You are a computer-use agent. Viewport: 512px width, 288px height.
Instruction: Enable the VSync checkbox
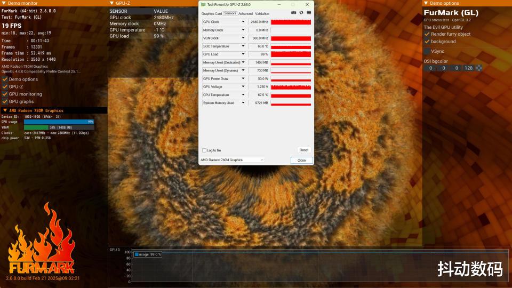click(x=427, y=51)
